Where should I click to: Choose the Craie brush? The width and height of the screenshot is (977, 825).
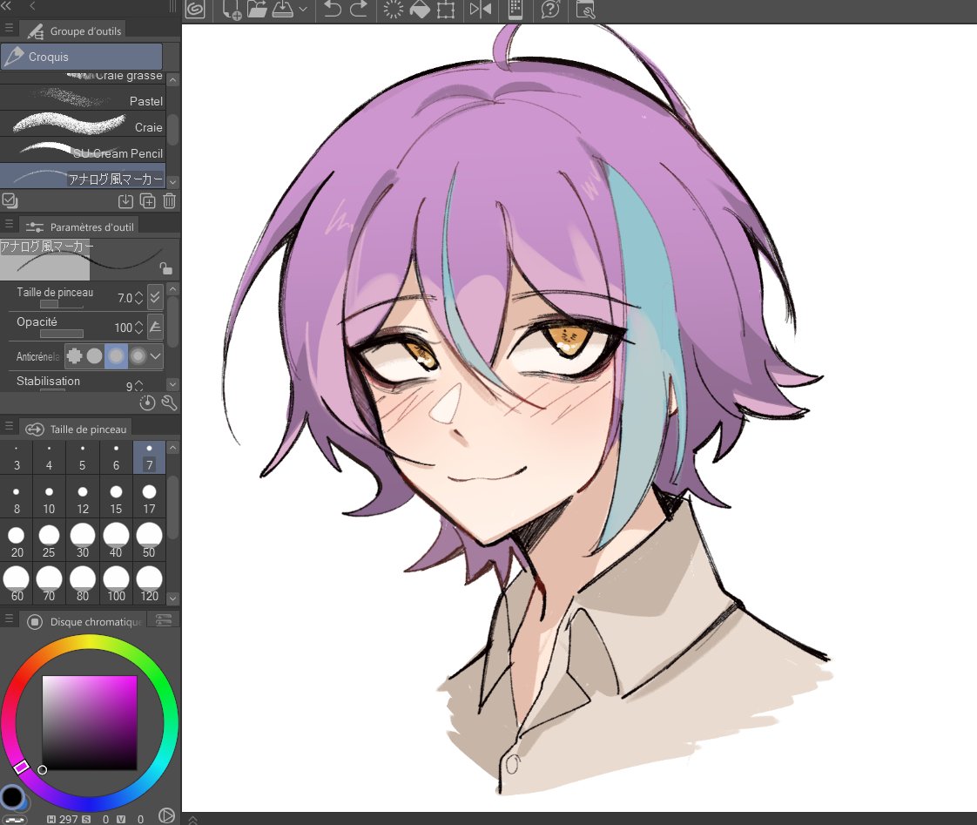[83, 125]
